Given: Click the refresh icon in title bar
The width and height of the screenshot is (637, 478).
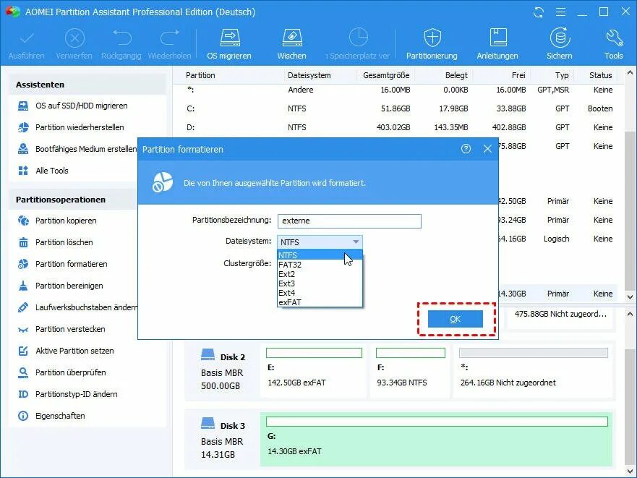Looking at the screenshot, I should [539, 12].
